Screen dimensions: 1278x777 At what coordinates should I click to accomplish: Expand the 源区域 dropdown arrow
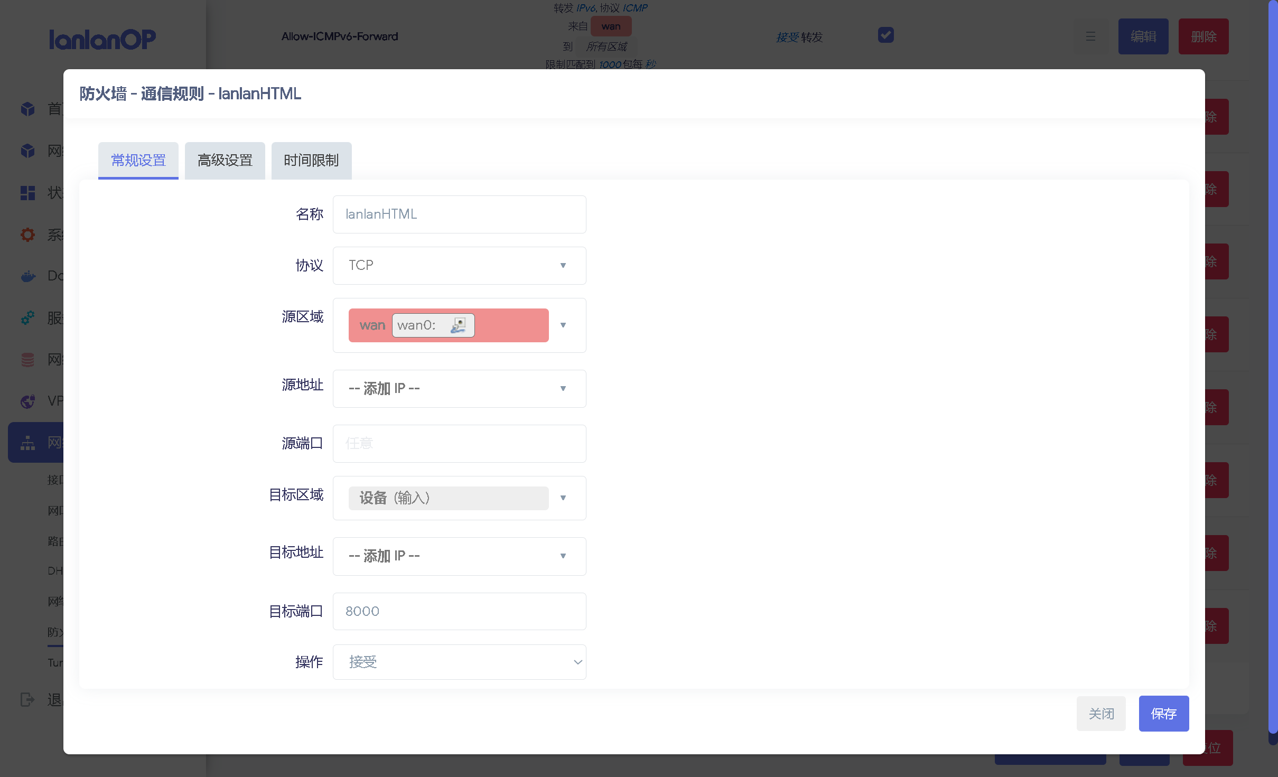(563, 325)
